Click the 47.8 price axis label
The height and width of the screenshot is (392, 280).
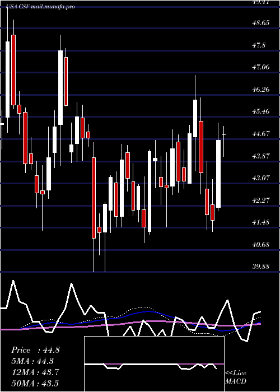[x=259, y=45]
